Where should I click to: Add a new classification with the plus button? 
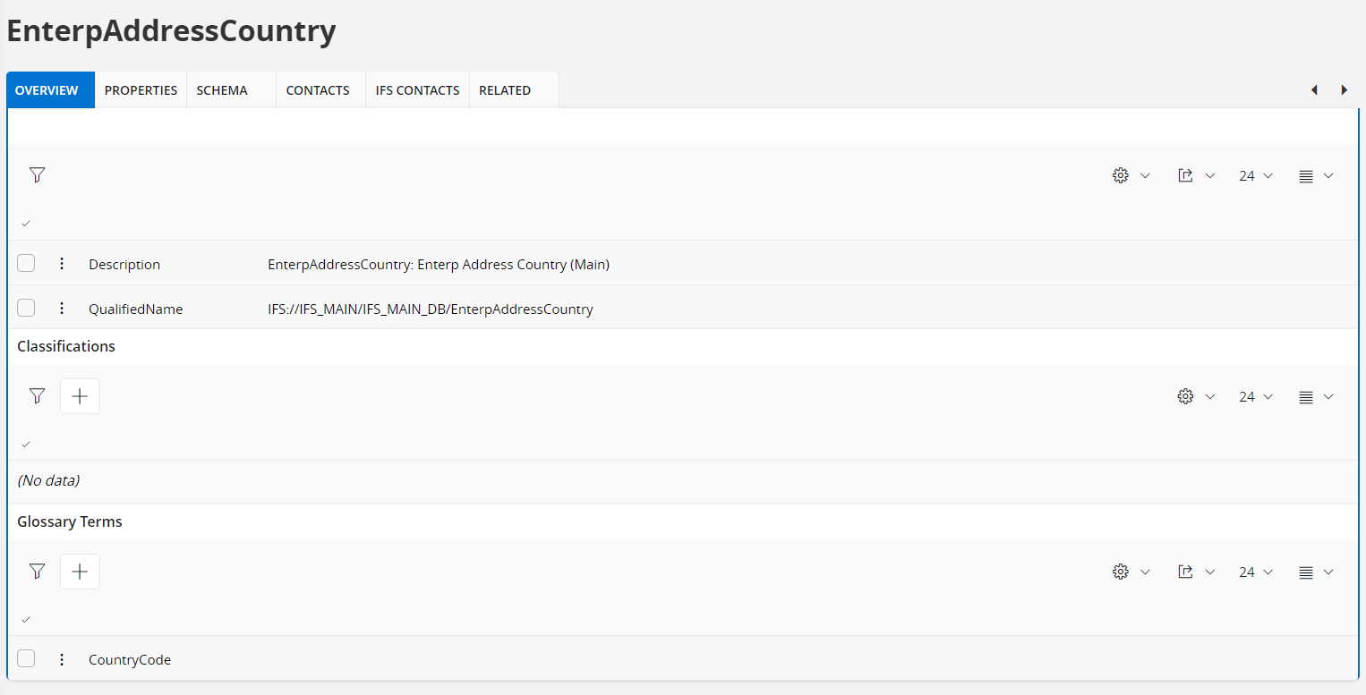point(80,396)
